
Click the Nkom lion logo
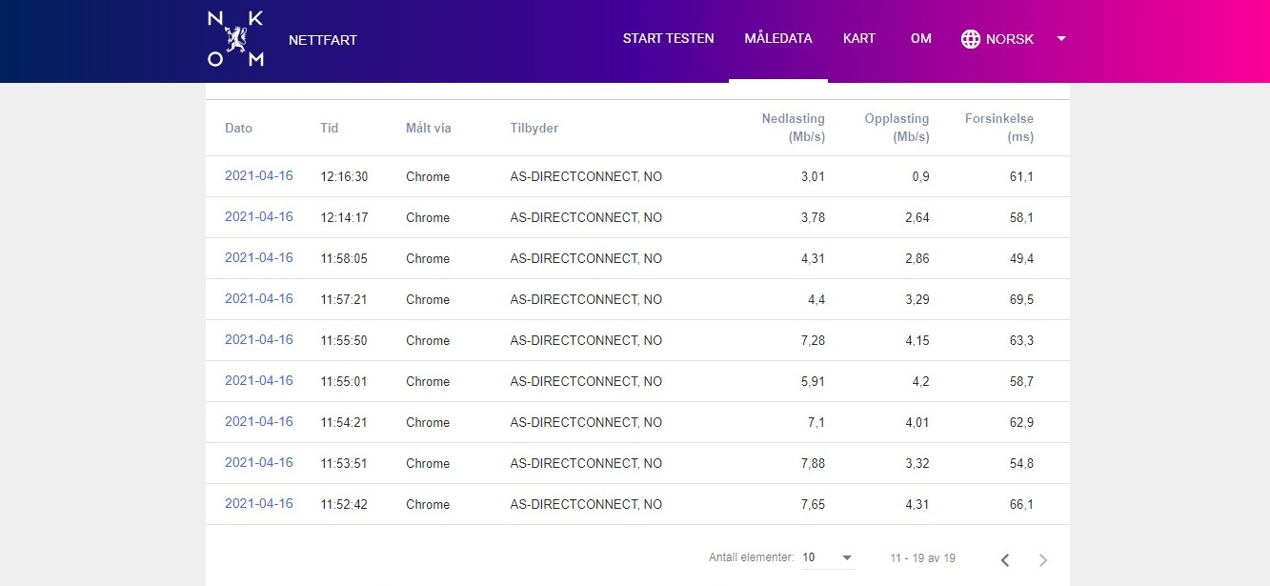click(234, 39)
